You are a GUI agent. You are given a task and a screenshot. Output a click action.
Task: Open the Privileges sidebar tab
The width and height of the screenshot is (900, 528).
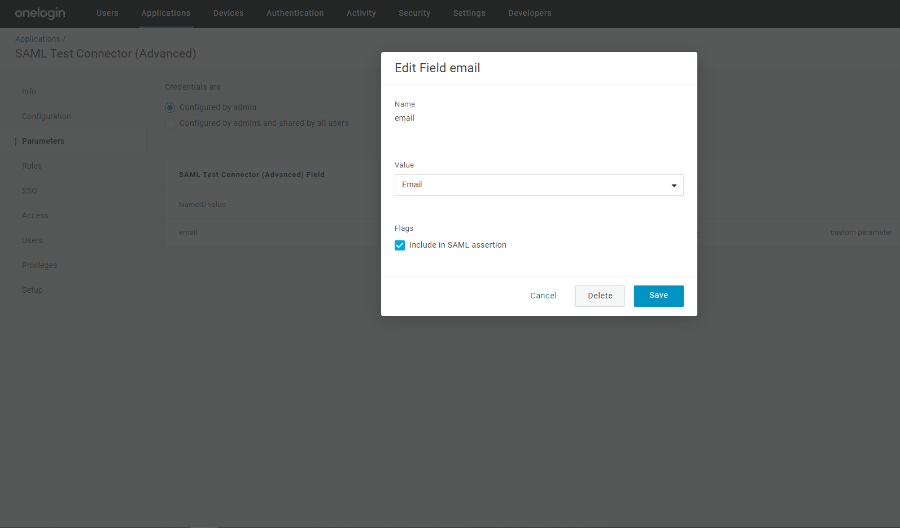coord(40,265)
